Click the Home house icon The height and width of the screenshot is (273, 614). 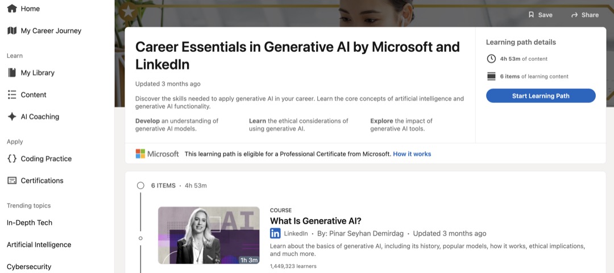(12, 8)
